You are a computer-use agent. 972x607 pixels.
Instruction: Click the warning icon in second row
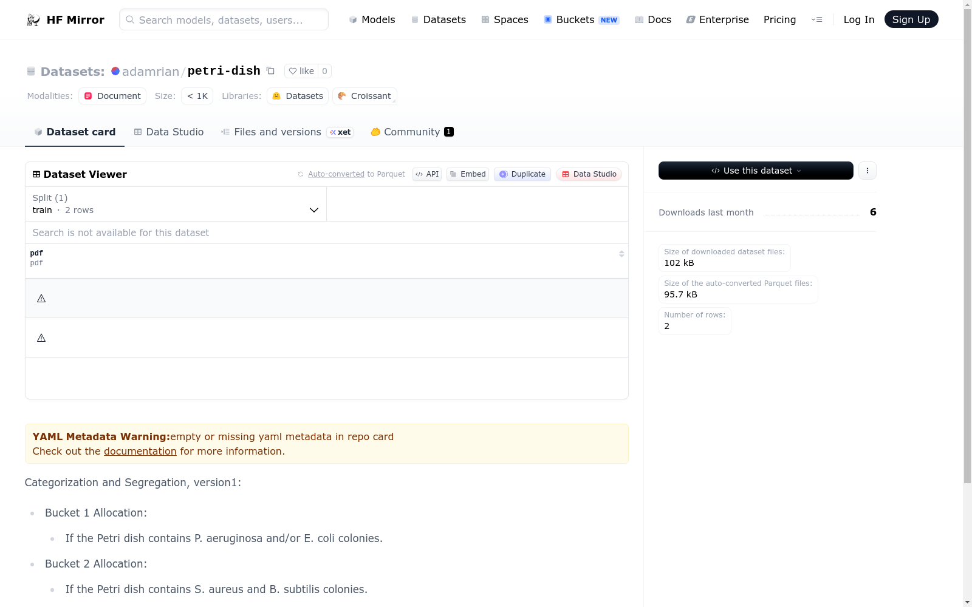[41, 338]
